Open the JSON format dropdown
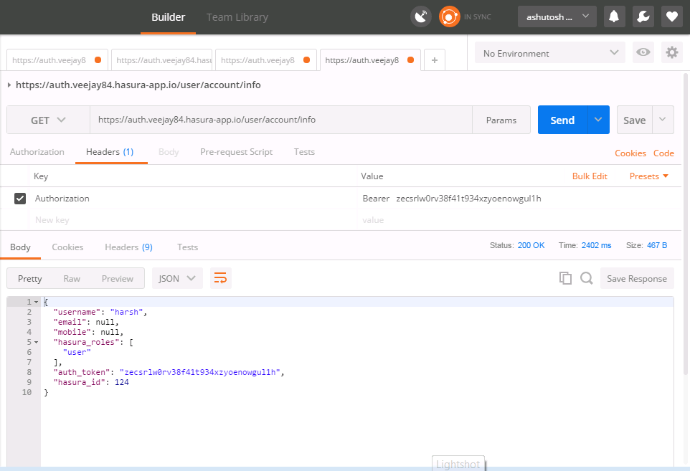This screenshot has height=471, width=690. tap(177, 278)
